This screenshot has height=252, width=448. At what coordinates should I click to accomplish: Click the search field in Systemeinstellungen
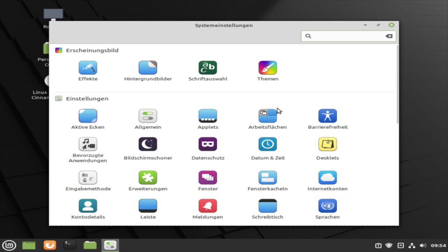(x=348, y=36)
